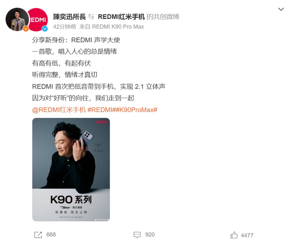Click the comment count 920

(150, 235)
